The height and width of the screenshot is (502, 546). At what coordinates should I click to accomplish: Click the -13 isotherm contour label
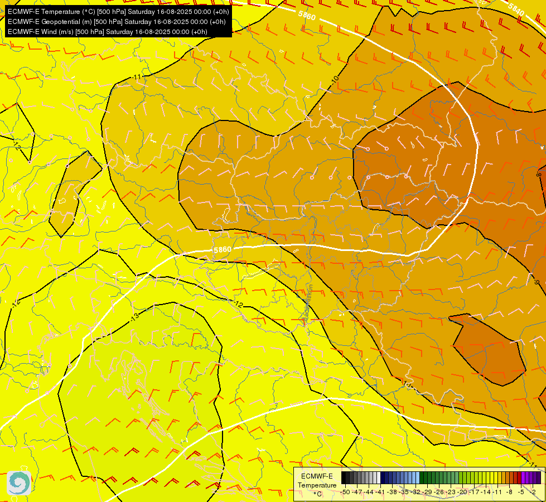pos(135,316)
